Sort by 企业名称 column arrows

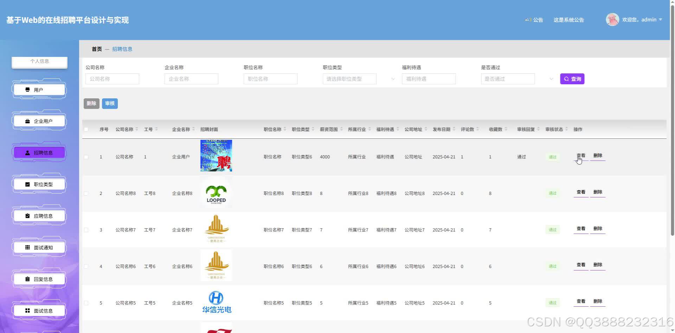[x=193, y=129]
